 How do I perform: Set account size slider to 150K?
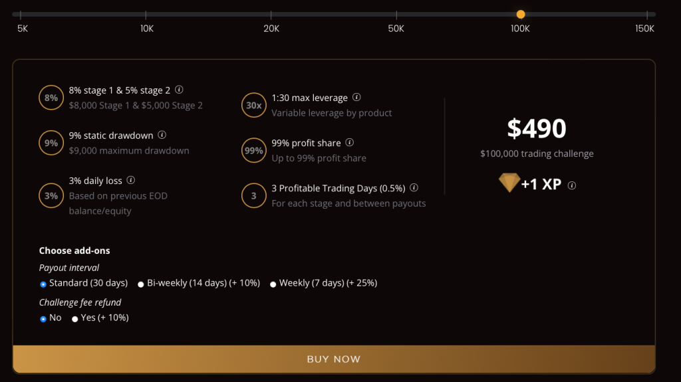click(x=645, y=14)
